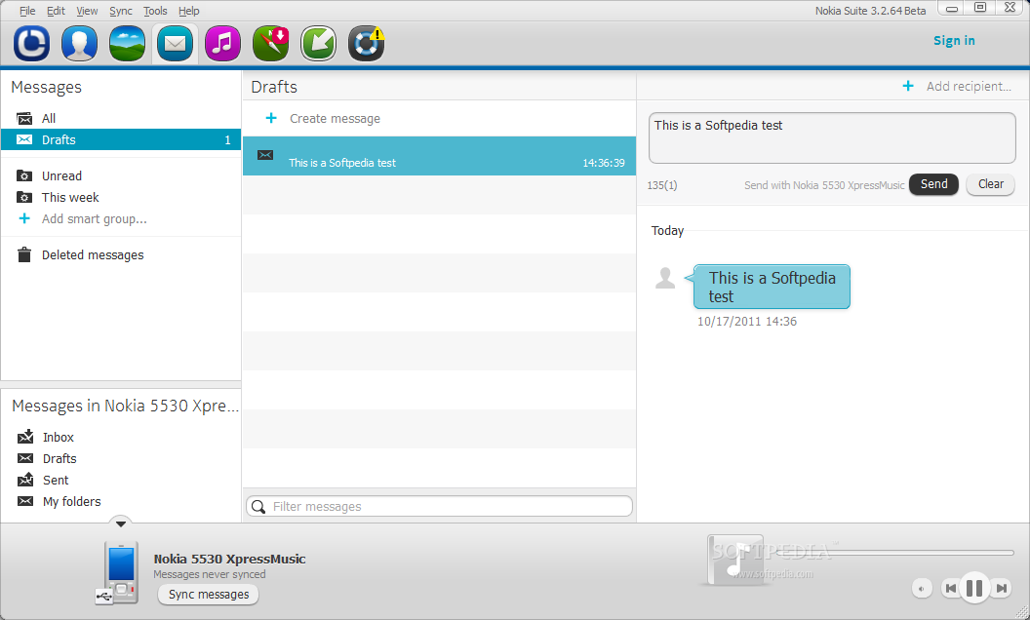The image size is (1030, 620).
Task: Click the Softpedia test message bubble
Action: pyautogui.click(x=772, y=287)
